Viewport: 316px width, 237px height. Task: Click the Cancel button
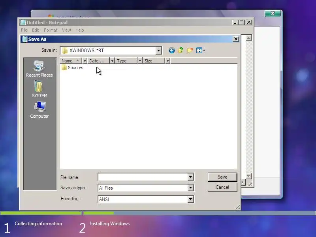click(x=222, y=187)
